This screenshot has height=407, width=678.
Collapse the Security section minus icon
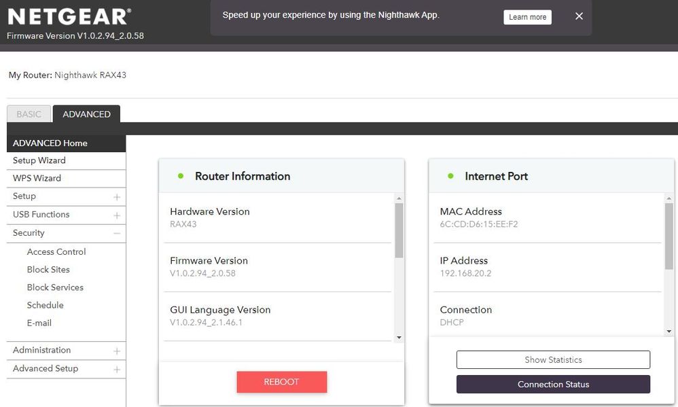click(x=117, y=233)
